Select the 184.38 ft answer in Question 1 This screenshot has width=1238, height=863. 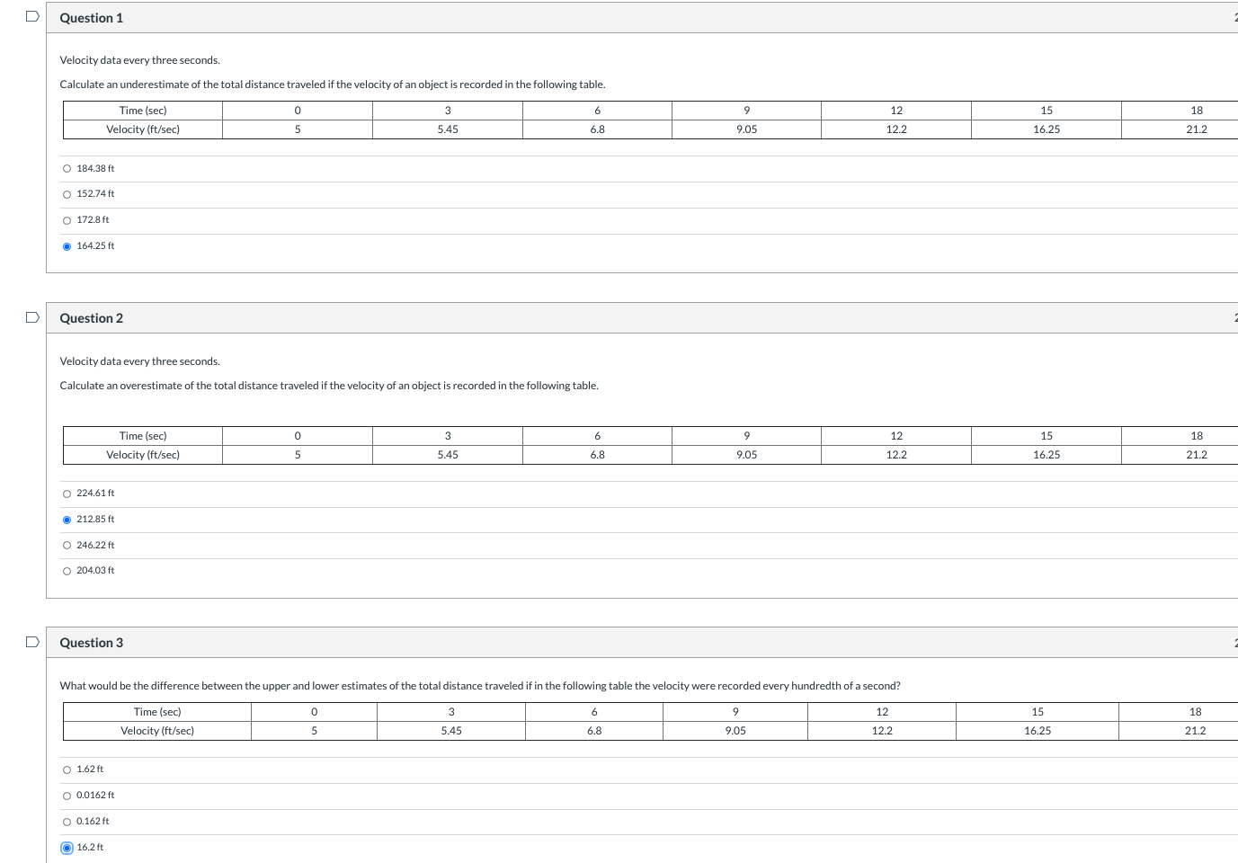pos(67,167)
